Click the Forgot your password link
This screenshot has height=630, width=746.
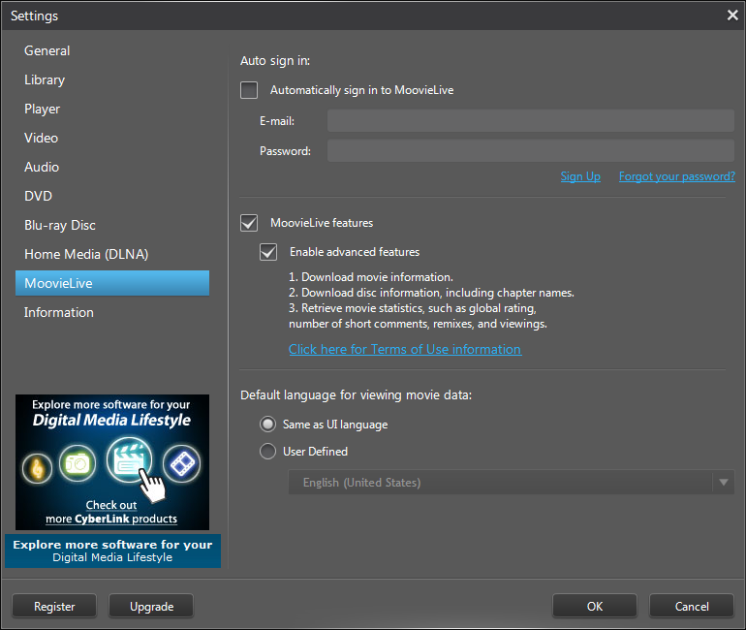[x=676, y=176]
